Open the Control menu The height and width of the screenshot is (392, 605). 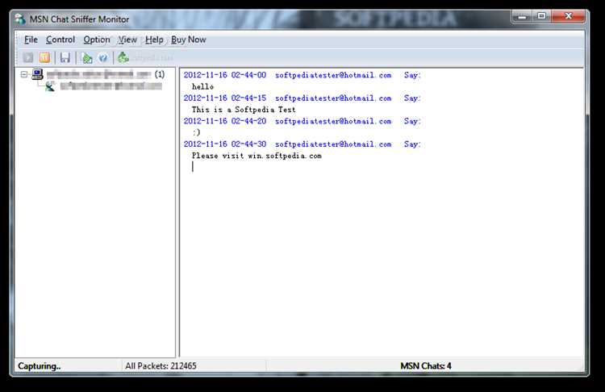60,40
